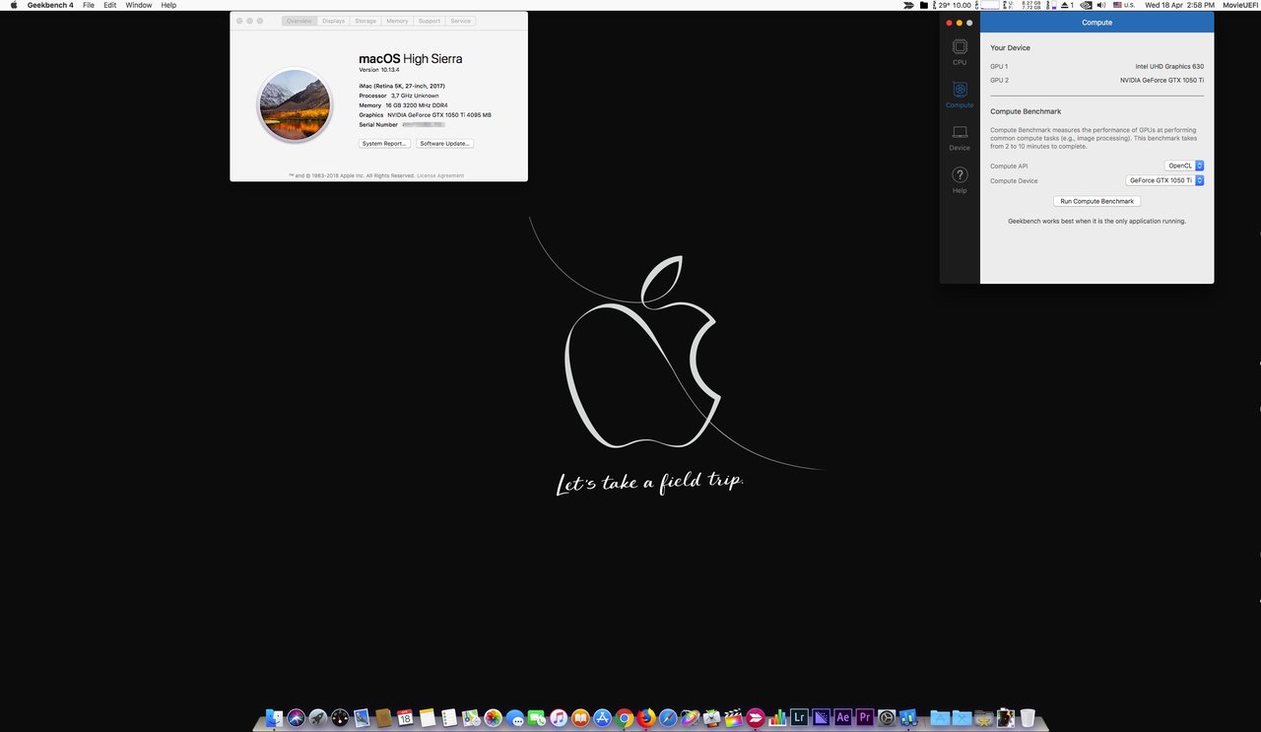The width and height of the screenshot is (1261, 732).
Task: Open App Store from the Dock
Action: pos(602,718)
